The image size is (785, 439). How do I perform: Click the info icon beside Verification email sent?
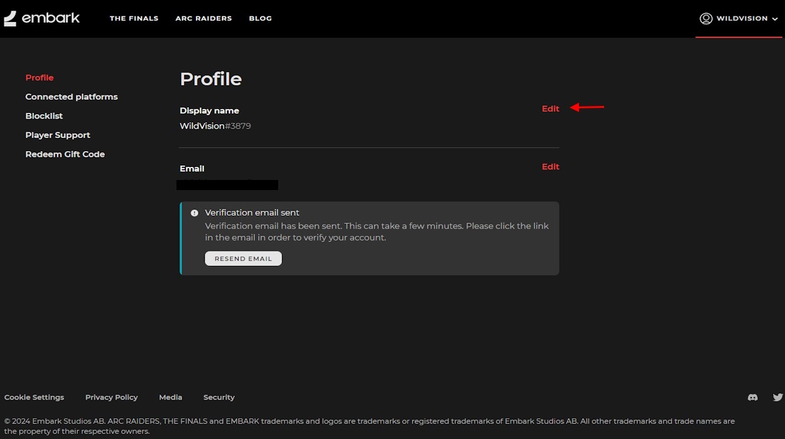click(194, 213)
